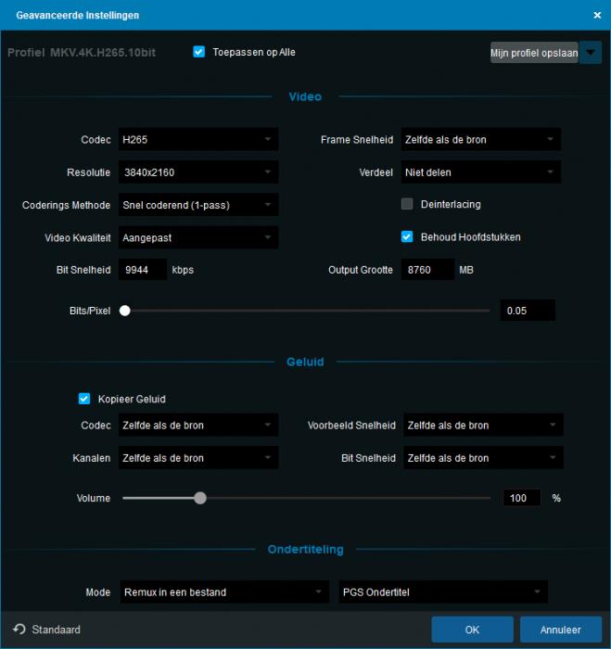The width and height of the screenshot is (611, 649).
Task: Open the Video Kwaliteit Aangepast dropdown
Action: coord(198,237)
